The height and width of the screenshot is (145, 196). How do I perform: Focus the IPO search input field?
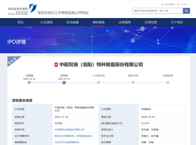click(x=157, y=11)
